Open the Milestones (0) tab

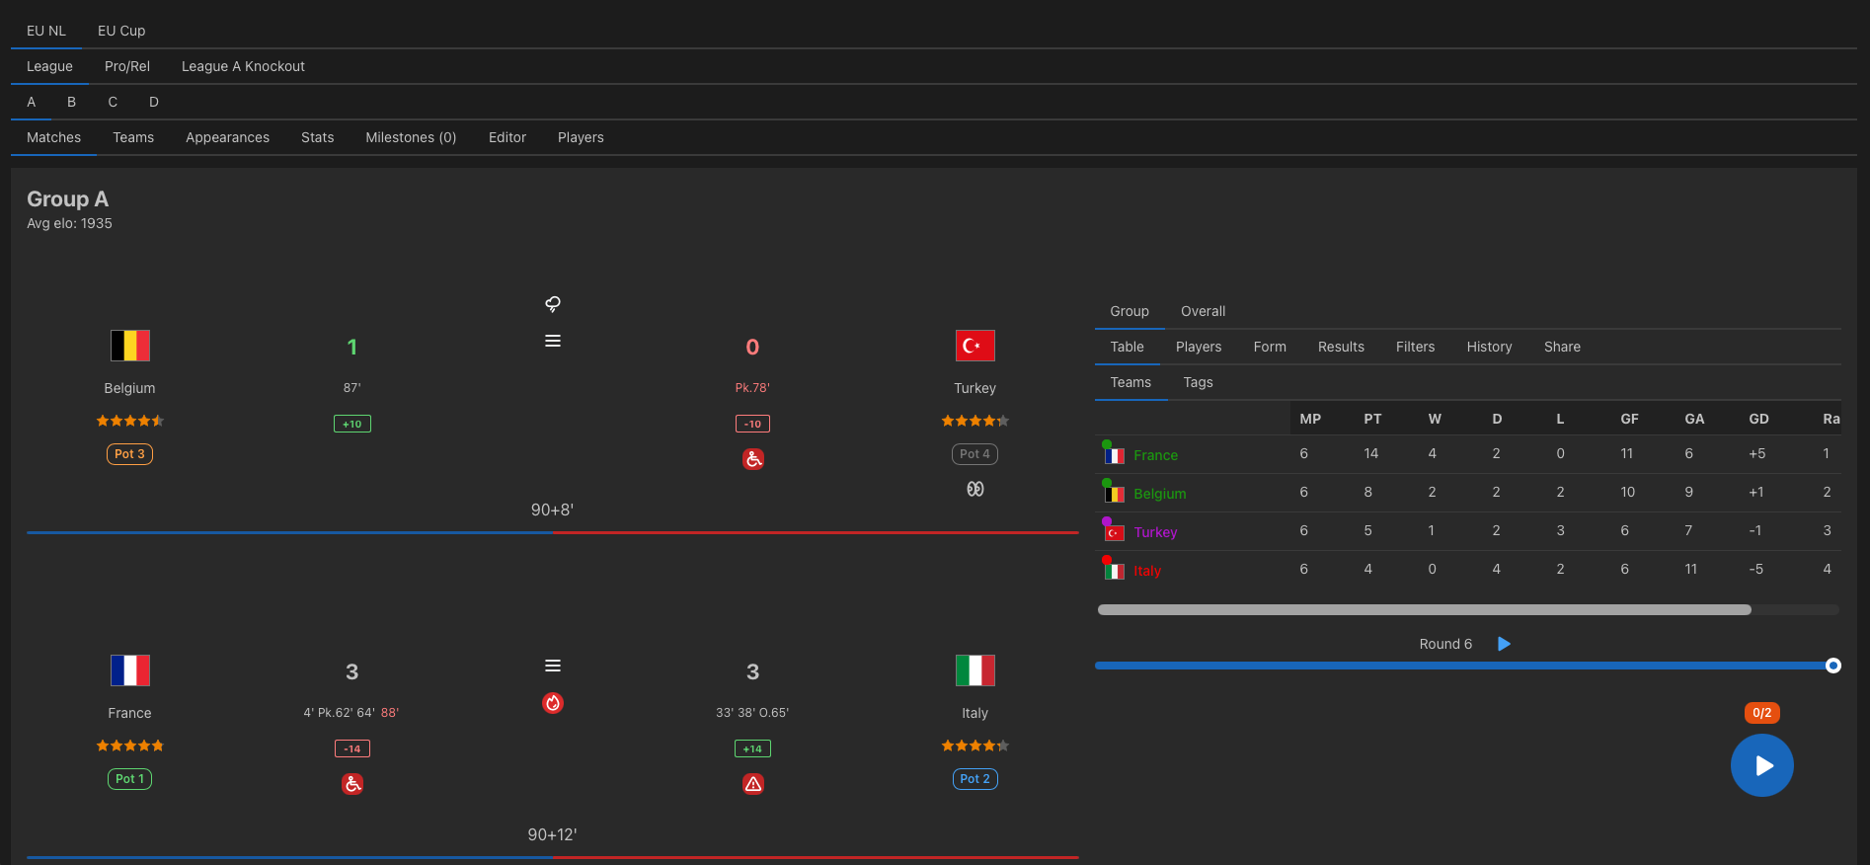click(x=411, y=137)
